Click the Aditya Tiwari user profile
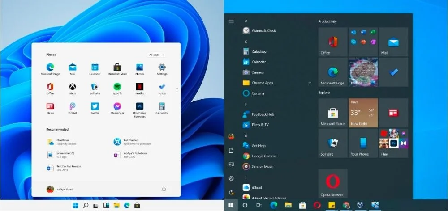This screenshot has width=448, height=211. 60,190
